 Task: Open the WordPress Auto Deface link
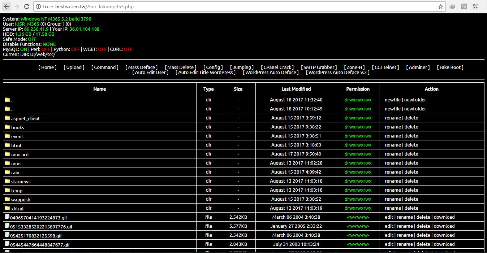point(270,72)
